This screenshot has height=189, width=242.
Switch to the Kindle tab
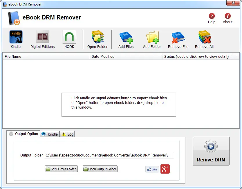pos(50,134)
